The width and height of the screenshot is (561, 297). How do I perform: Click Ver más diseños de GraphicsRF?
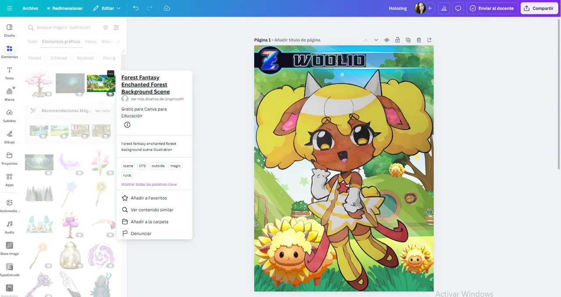click(157, 99)
